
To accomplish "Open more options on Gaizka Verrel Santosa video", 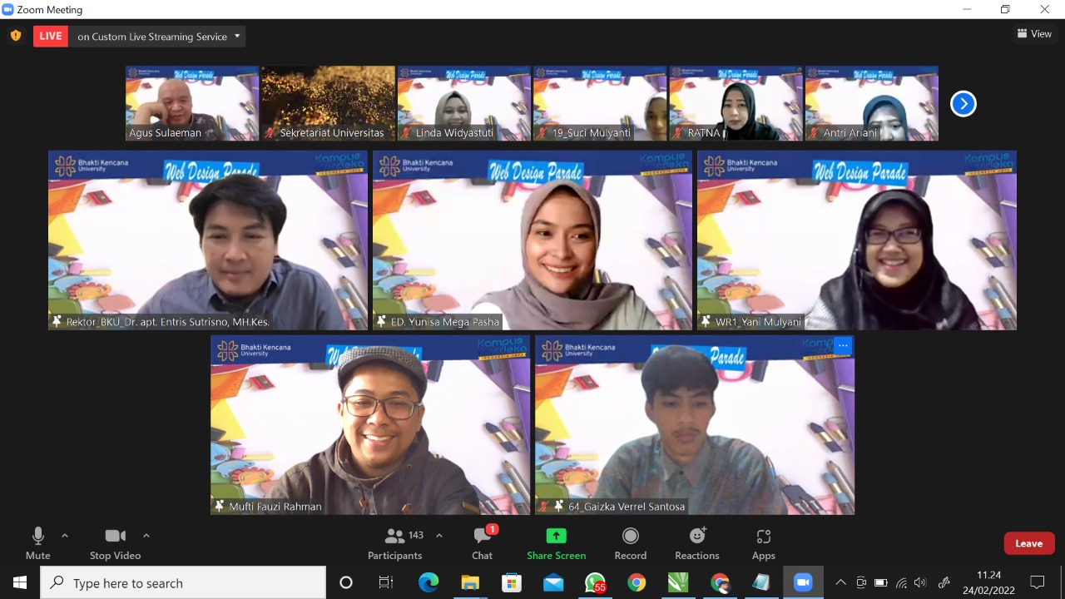I will click(843, 345).
